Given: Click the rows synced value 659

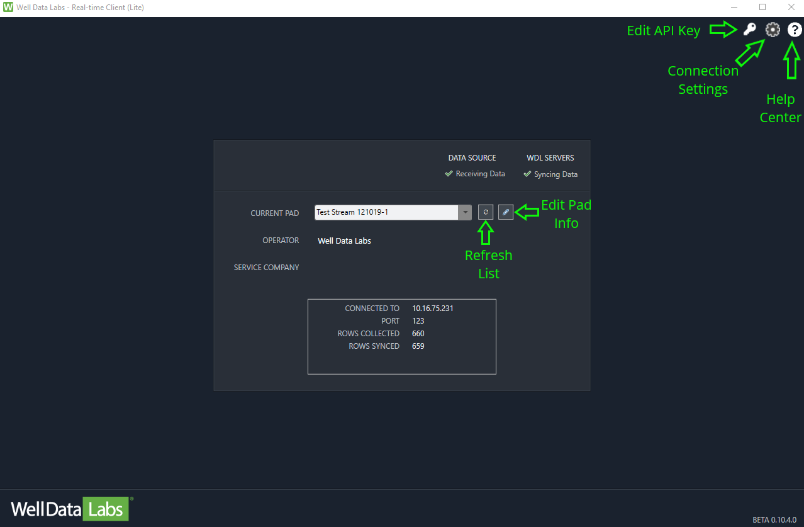Looking at the screenshot, I should pos(418,346).
